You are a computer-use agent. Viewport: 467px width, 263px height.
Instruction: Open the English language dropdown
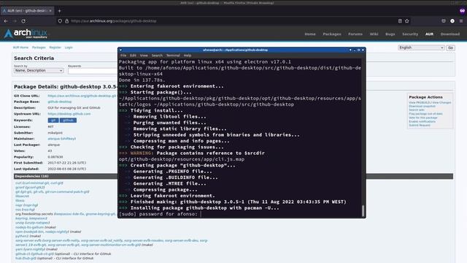click(421, 47)
